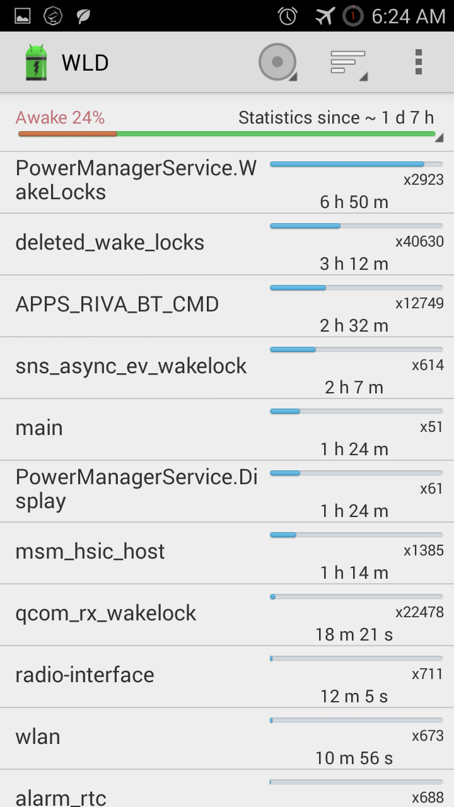This screenshot has height=807, width=454.
Task: Click the APPS_RIVA_BT_CMD usage bar
Action: 356,288
